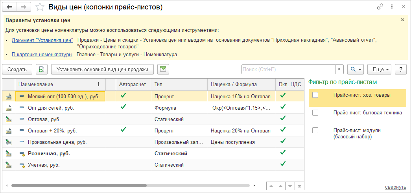
Task: Click the horizontal scrollbar thumb of the table
Action: tap(79, 186)
